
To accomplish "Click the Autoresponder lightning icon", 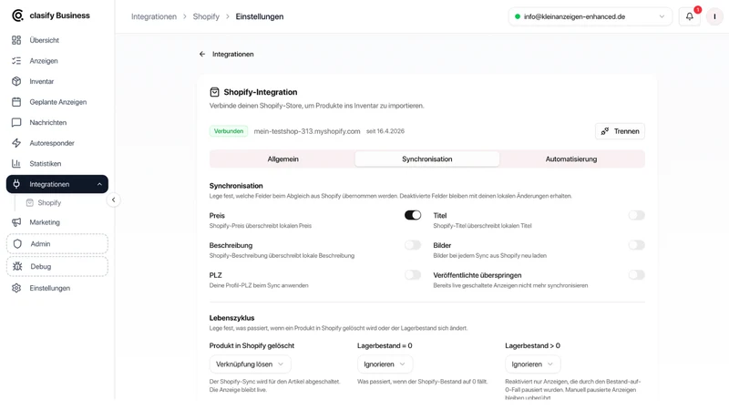I will [x=16, y=143].
